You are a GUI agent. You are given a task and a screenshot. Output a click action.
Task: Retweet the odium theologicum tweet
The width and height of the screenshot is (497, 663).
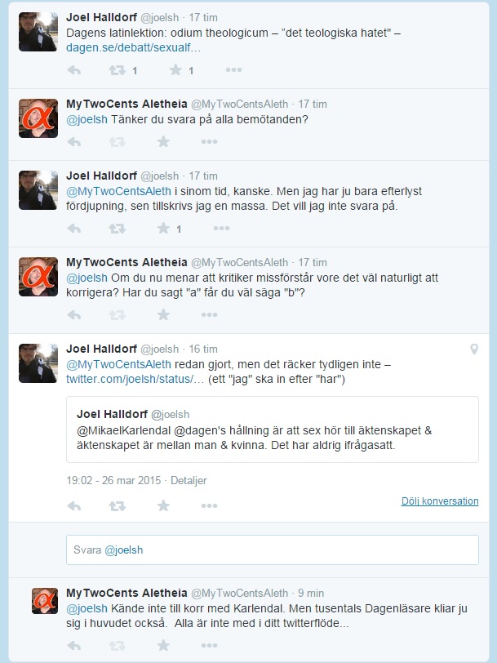pyautogui.click(x=117, y=71)
